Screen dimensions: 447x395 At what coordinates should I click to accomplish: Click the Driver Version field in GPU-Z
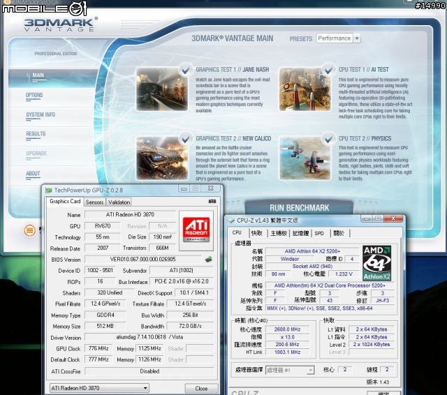[149, 337]
